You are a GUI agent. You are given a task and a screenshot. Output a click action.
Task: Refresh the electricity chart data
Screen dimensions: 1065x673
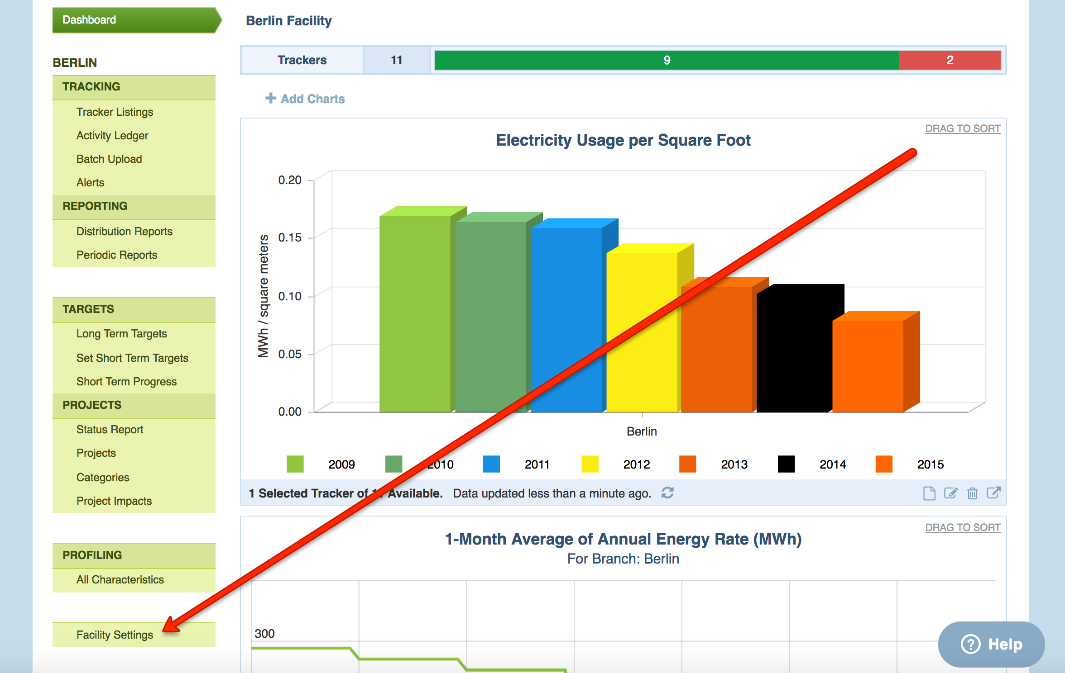click(x=667, y=493)
